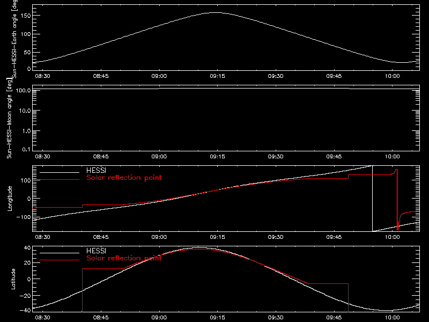Click "10:00" under the Longitude plot
Viewport: 429px width, 322px height.
(x=393, y=237)
